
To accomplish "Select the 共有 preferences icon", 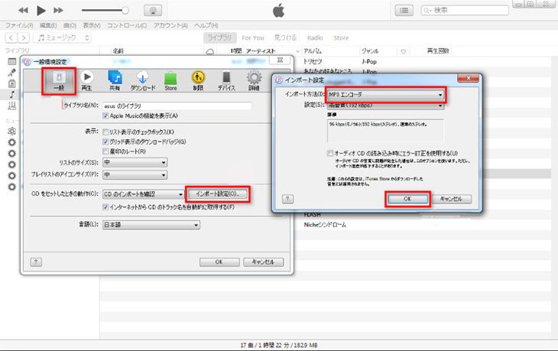I will (x=115, y=81).
